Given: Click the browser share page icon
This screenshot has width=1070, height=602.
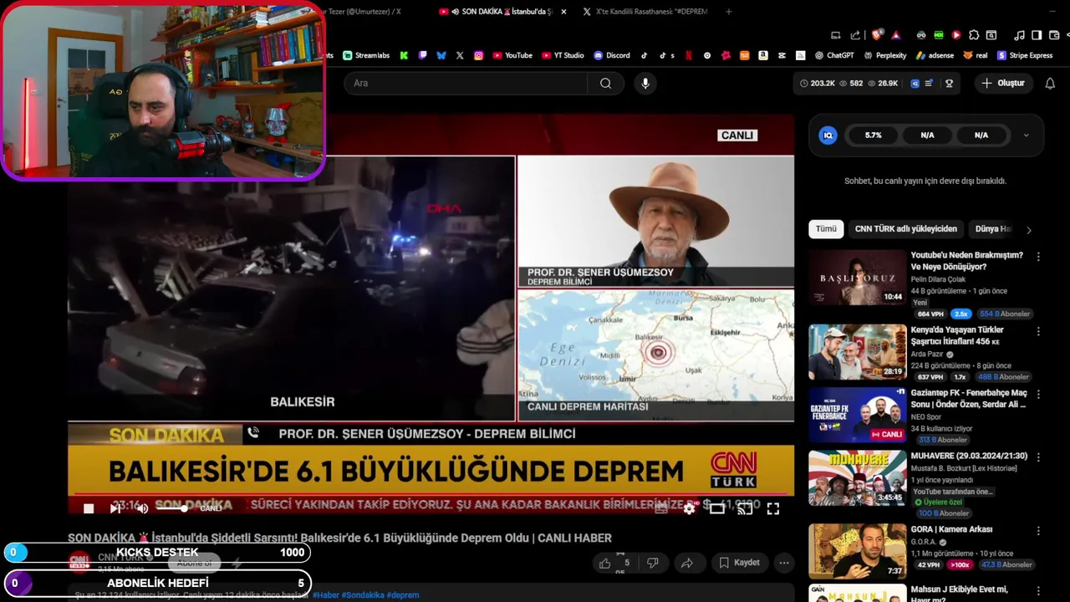Looking at the screenshot, I should pyautogui.click(x=855, y=35).
